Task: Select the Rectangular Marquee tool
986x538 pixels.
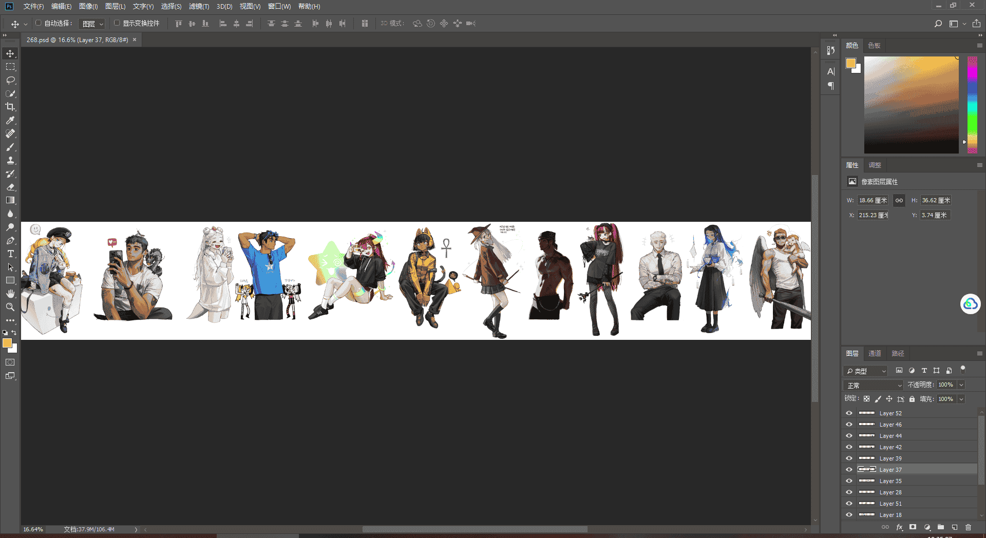Action: coord(10,67)
